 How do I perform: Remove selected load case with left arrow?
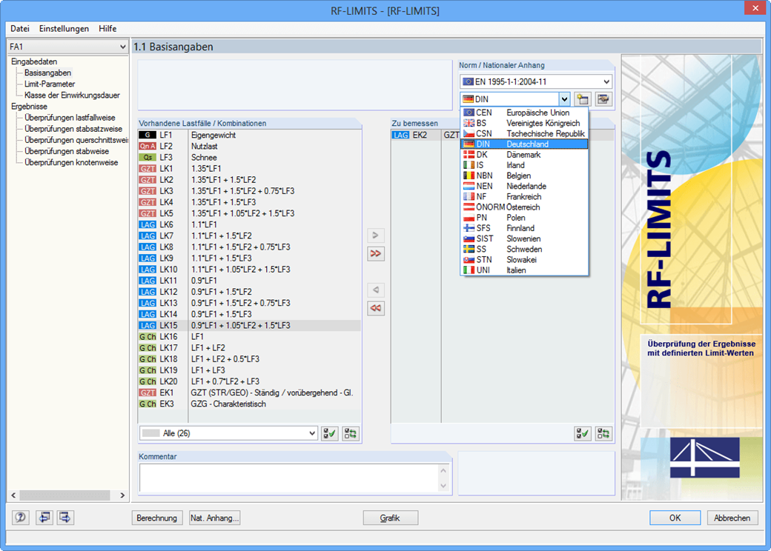(x=376, y=290)
